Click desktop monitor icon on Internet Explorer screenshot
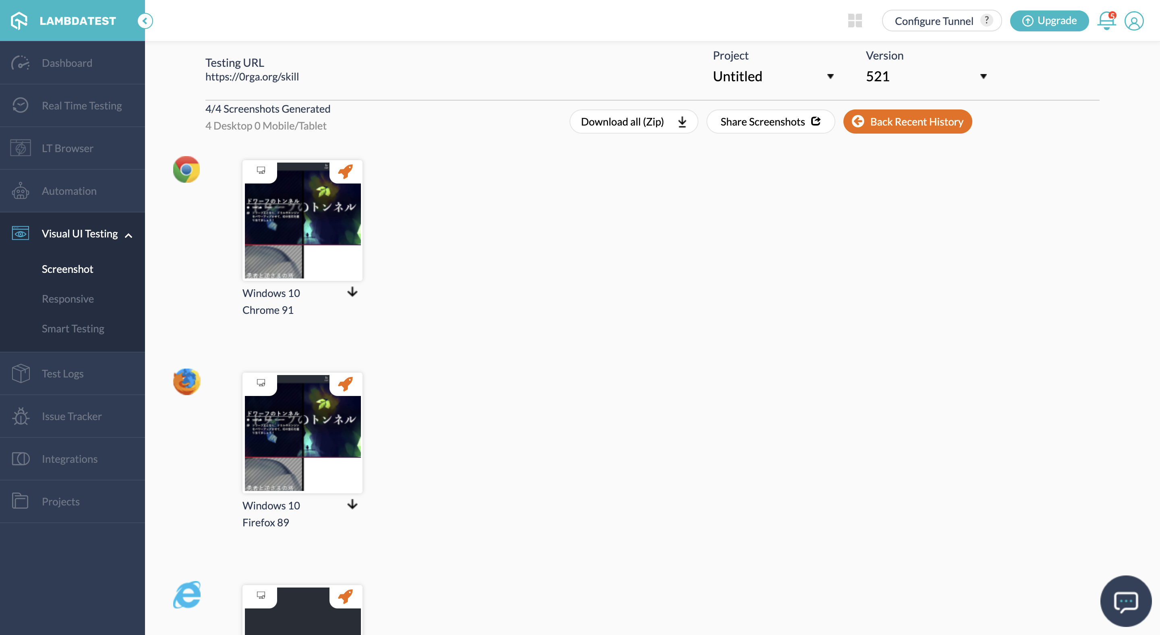This screenshot has width=1160, height=635. tap(261, 595)
